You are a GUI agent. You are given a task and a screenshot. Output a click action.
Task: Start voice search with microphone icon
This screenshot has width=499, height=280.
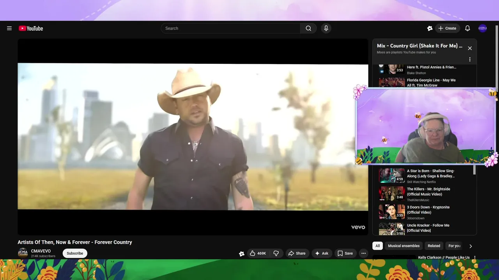[x=326, y=28]
